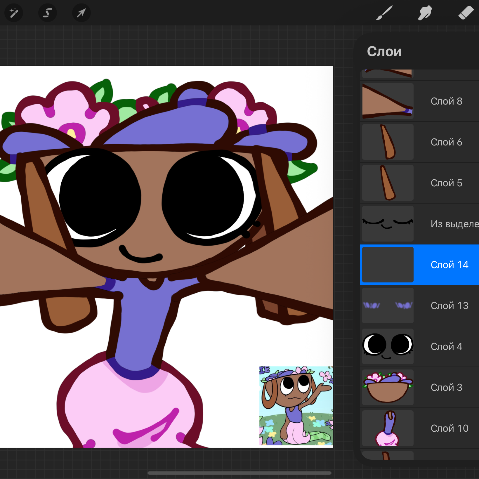Select layer Слой 5
This screenshot has width=479, height=479.
point(419,183)
